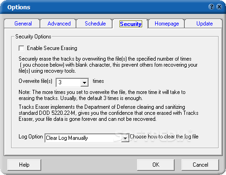
Task: Open the Advanced tab
Action: coord(58,24)
